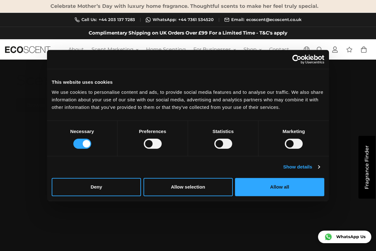The height and width of the screenshot is (251, 376).
Task: Open the account icon
Action: click(335, 49)
